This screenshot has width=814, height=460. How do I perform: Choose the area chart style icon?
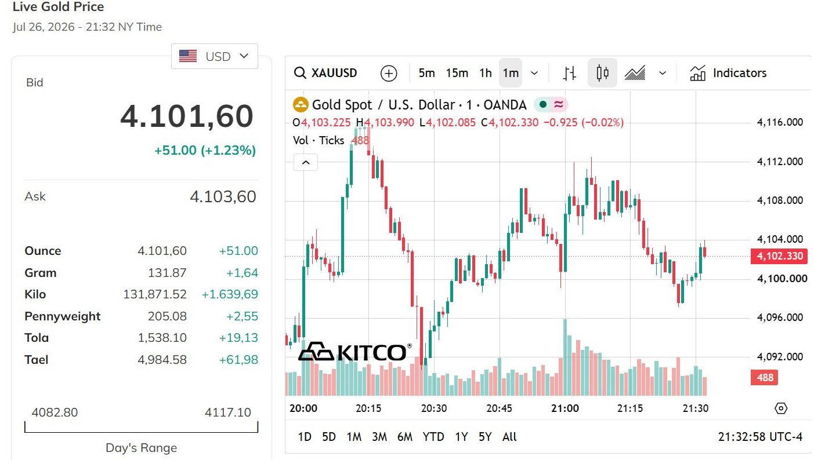[635, 73]
